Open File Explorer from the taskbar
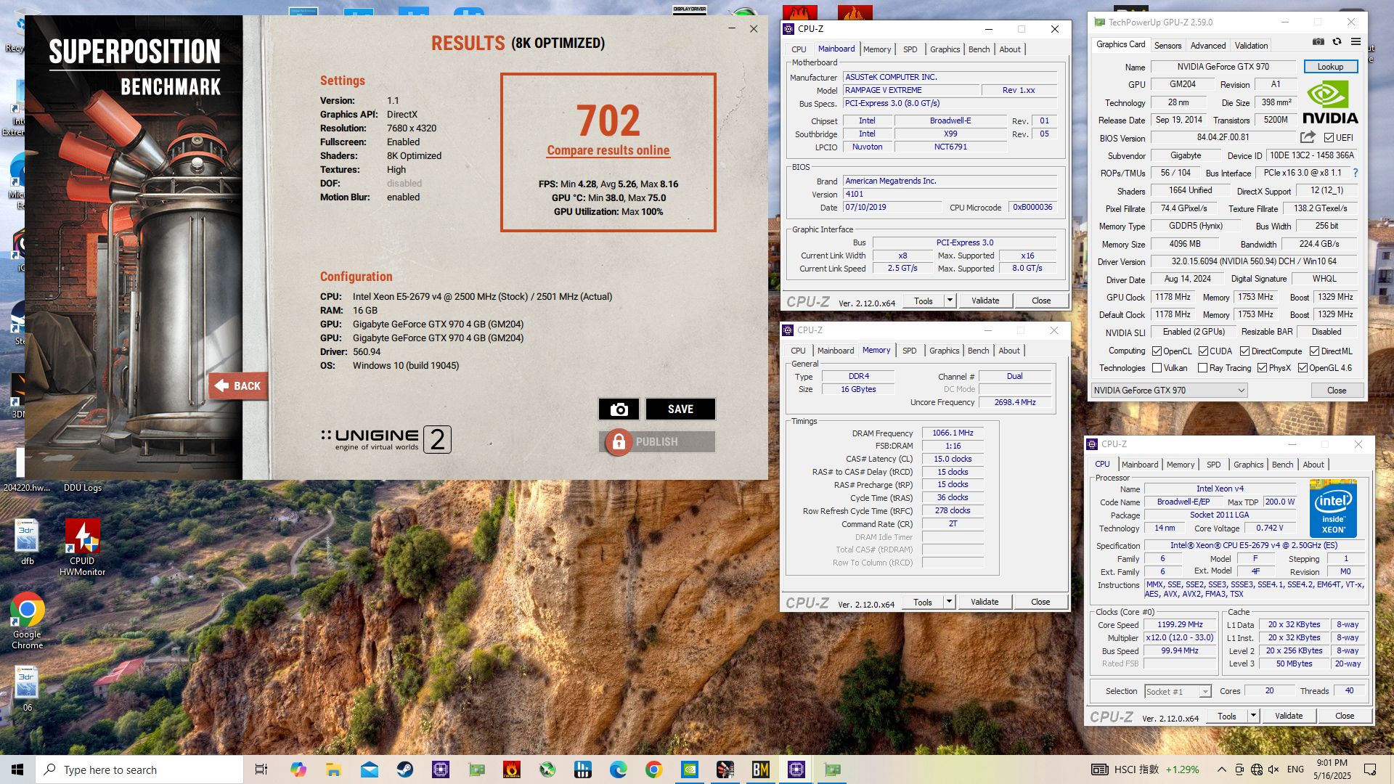Viewport: 1394px width, 784px height. point(333,769)
